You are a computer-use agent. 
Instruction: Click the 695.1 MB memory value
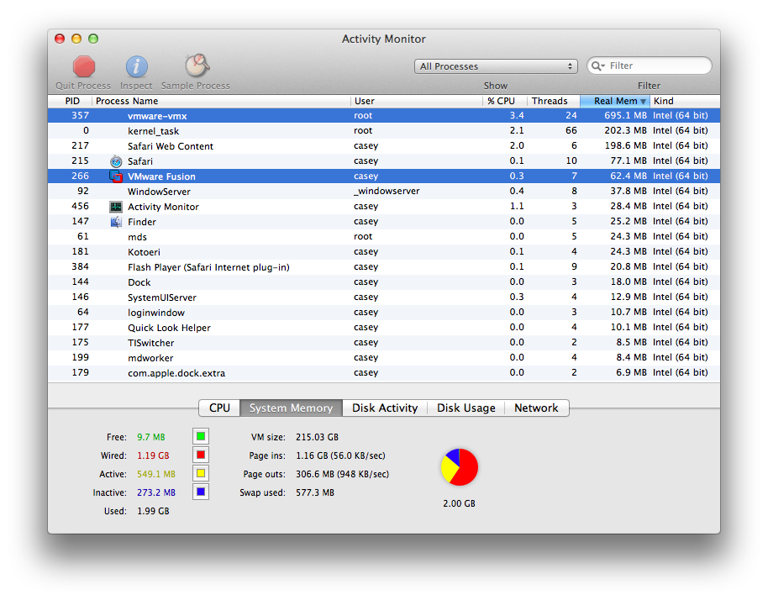[x=625, y=116]
